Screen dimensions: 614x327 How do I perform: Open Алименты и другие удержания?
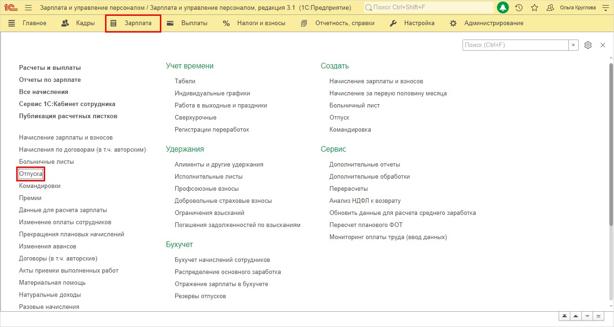point(219,164)
